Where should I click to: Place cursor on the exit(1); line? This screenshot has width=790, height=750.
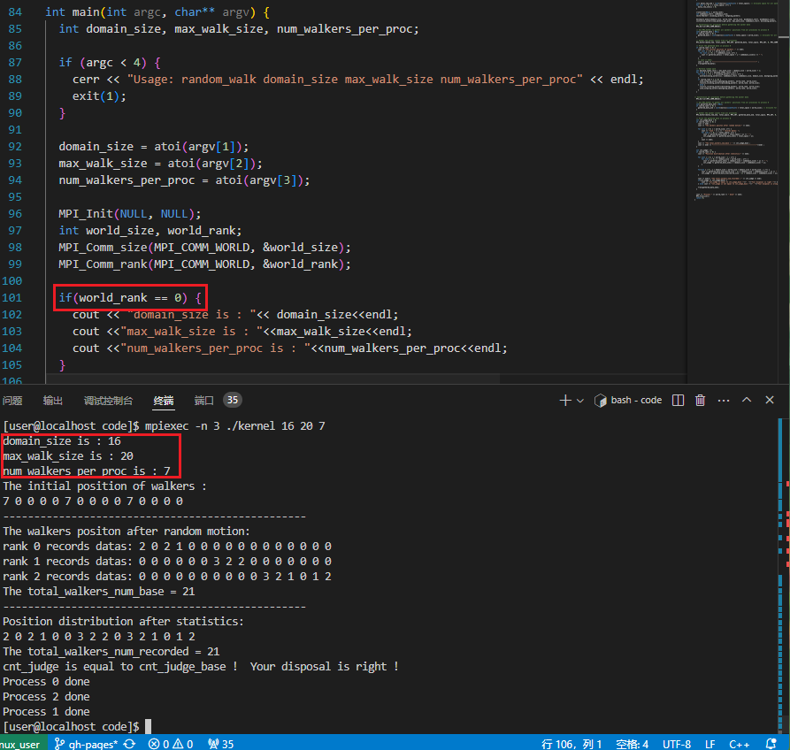tap(99, 96)
